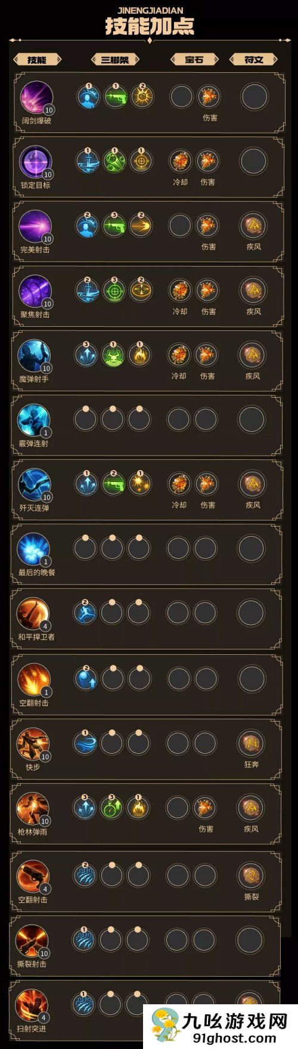Switch to the 技能 column header
Viewport: 298px width, 1049px height.
(37, 59)
